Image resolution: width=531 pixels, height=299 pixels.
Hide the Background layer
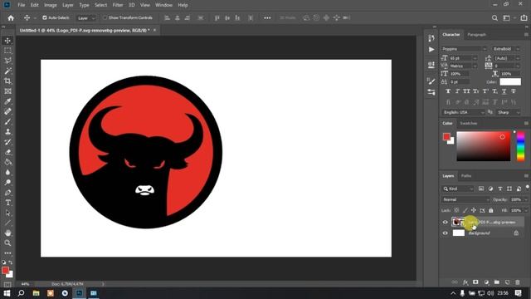(x=446, y=233)
